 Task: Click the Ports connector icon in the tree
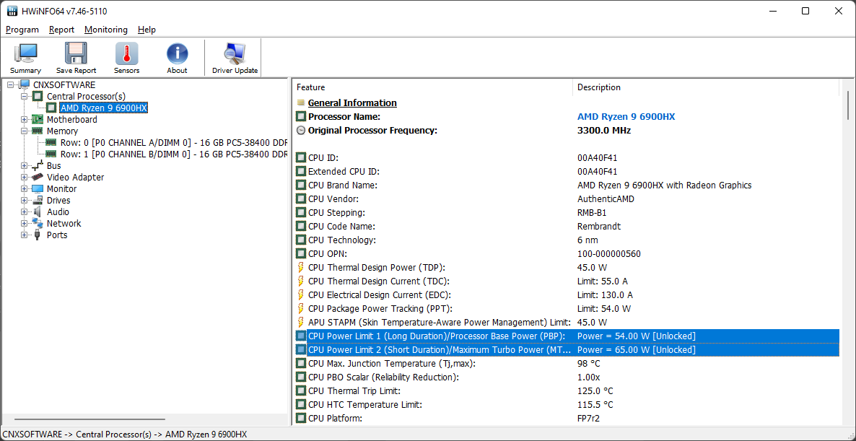[38, 235]
